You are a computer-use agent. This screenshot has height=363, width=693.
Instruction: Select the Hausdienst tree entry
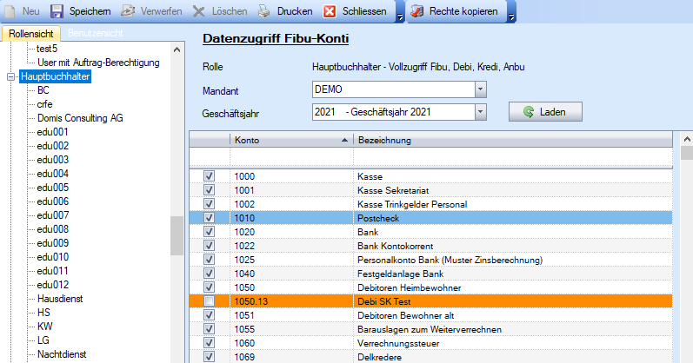(60, 299)
